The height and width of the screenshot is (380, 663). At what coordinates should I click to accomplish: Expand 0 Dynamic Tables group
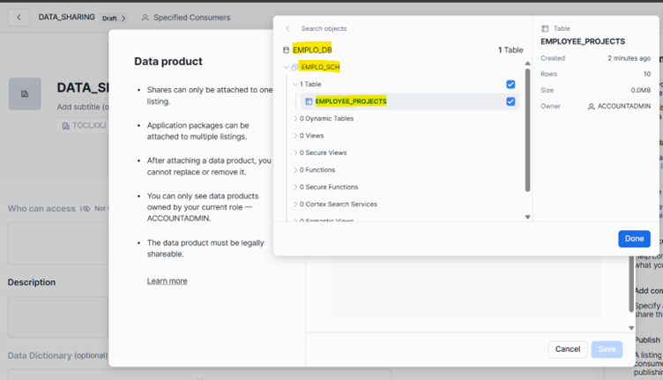295,118
